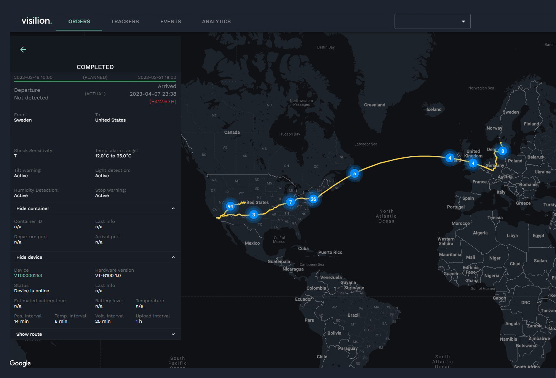Click the Google logo on the map

coord(20,363)
